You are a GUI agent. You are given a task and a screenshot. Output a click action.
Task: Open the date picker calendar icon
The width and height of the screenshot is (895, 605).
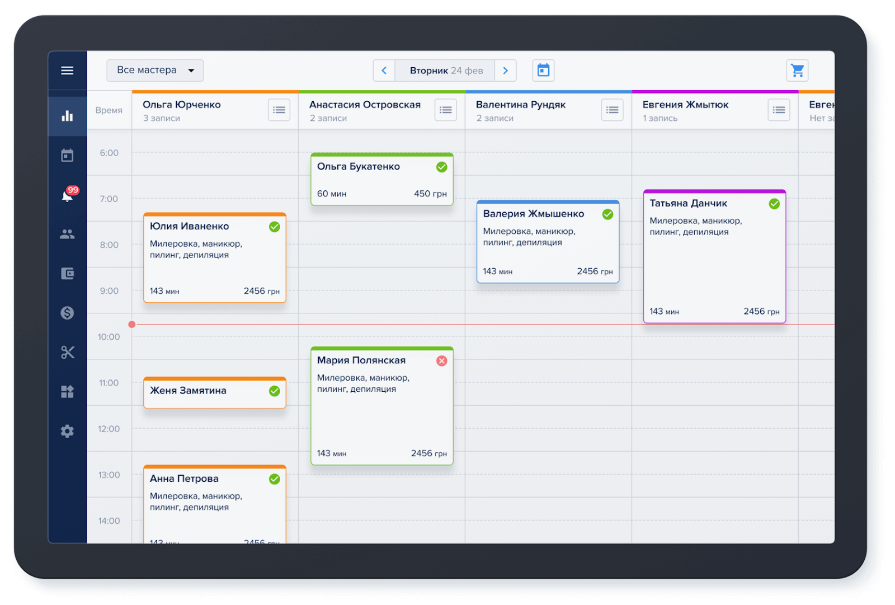pyautogui.click(x=543, y=71)
